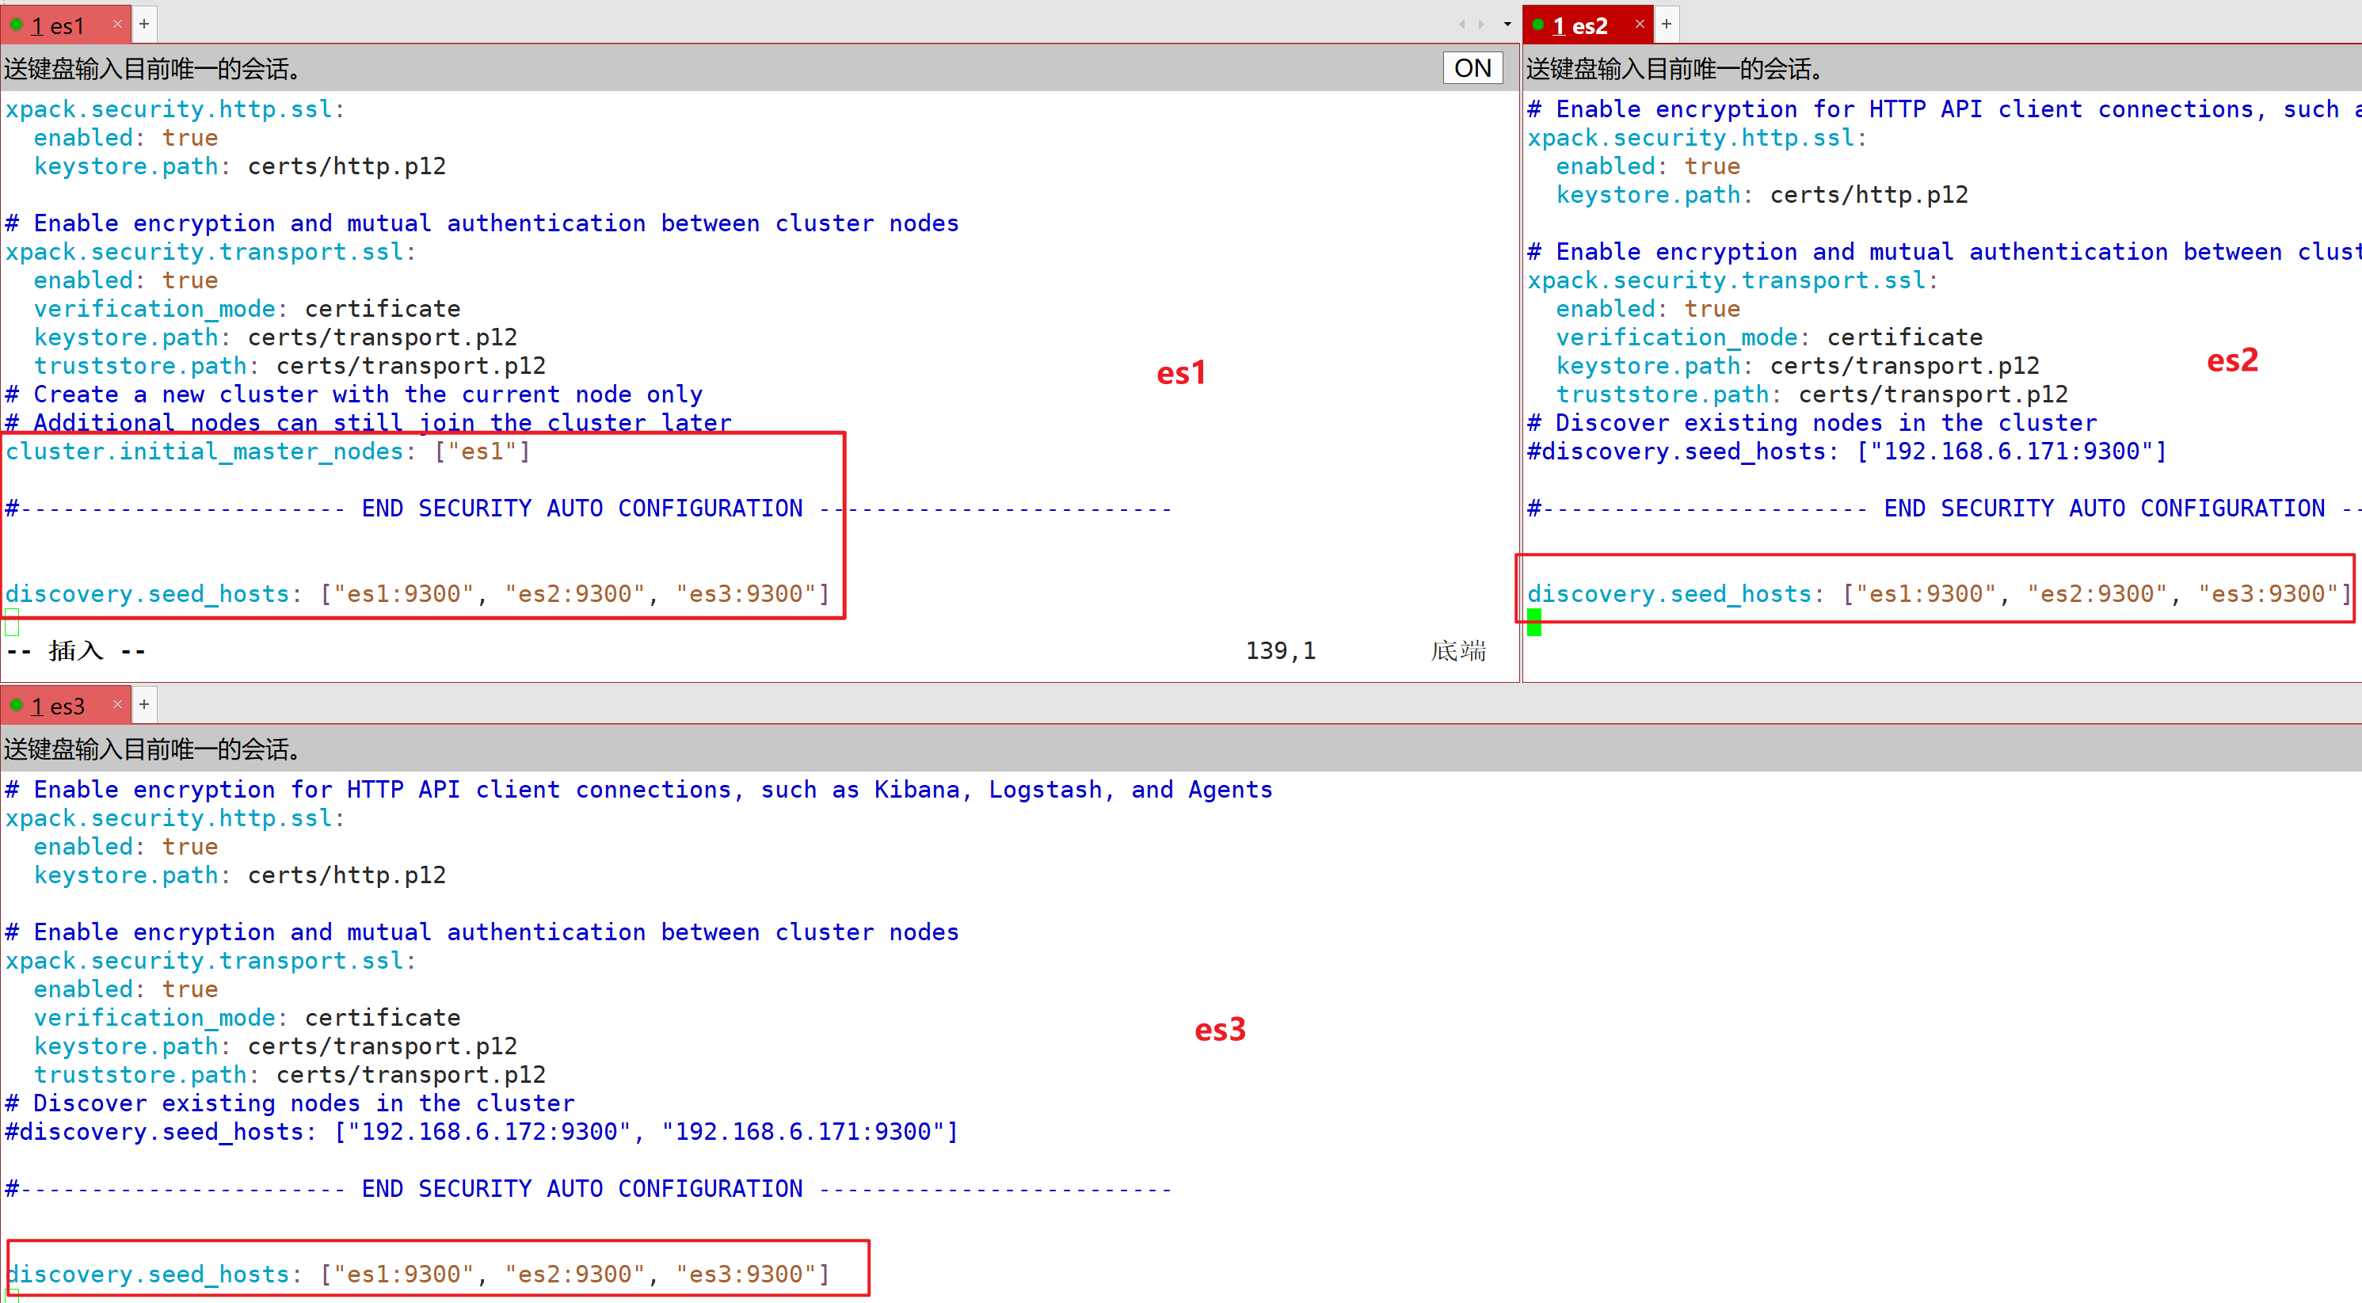
Task: Click discovery.seed_hosts line in es1 terminal
Action: pos(418,594)
